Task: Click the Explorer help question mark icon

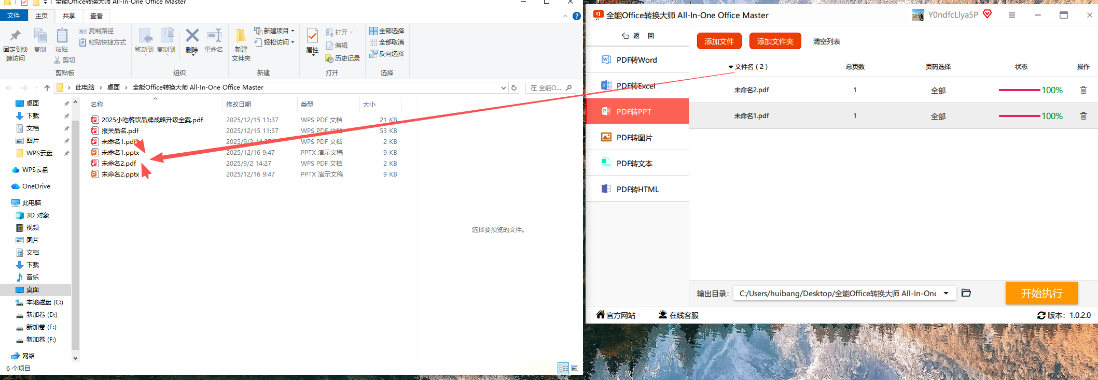Action: [x=576, y=16]
